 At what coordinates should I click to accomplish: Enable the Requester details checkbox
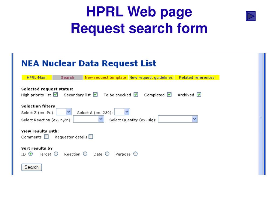point(91,137)
